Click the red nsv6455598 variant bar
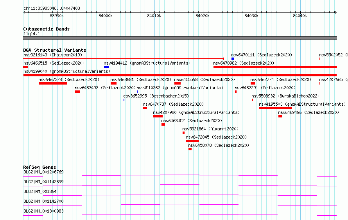Viewport: 348px width, 220px height. pos(178,83)
